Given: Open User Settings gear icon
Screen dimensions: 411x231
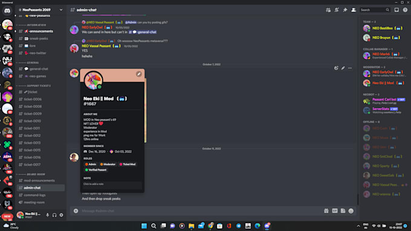Looking at the screenshot, I should click(61, 215).
